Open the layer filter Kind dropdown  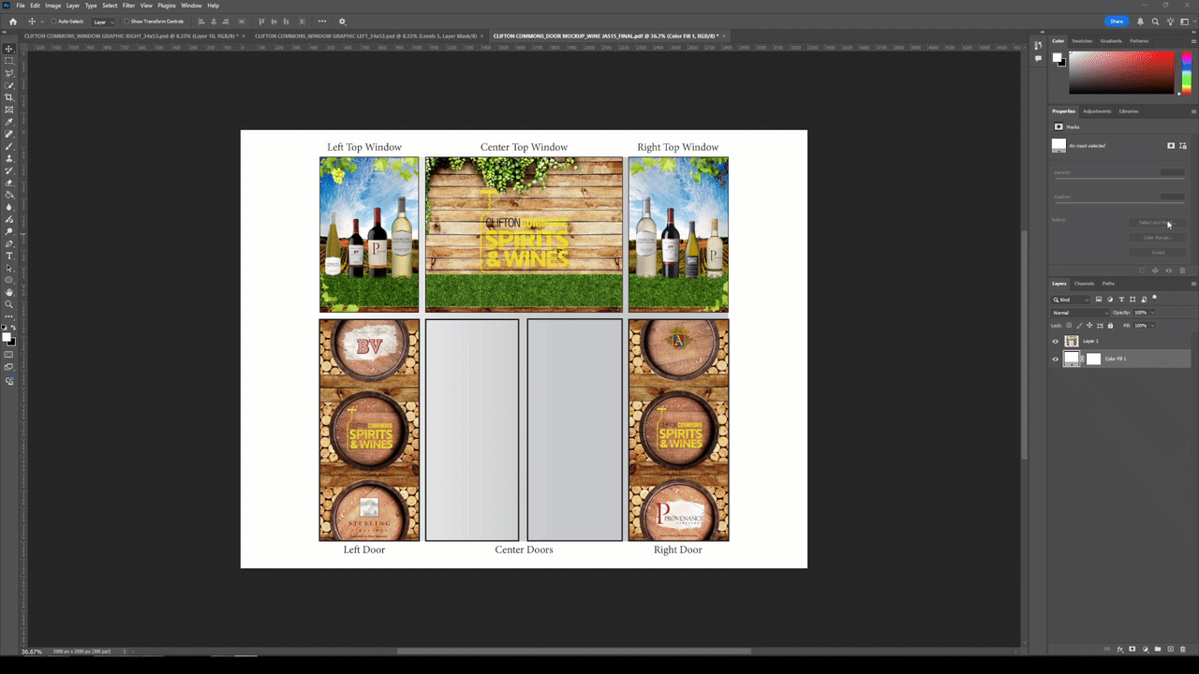pyautogui.click(x=1071, y=300)
